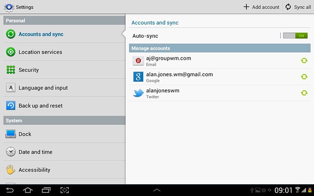Tap the Auto-sync label
Screen dimensions: 314x196
(x=145, y=36)
